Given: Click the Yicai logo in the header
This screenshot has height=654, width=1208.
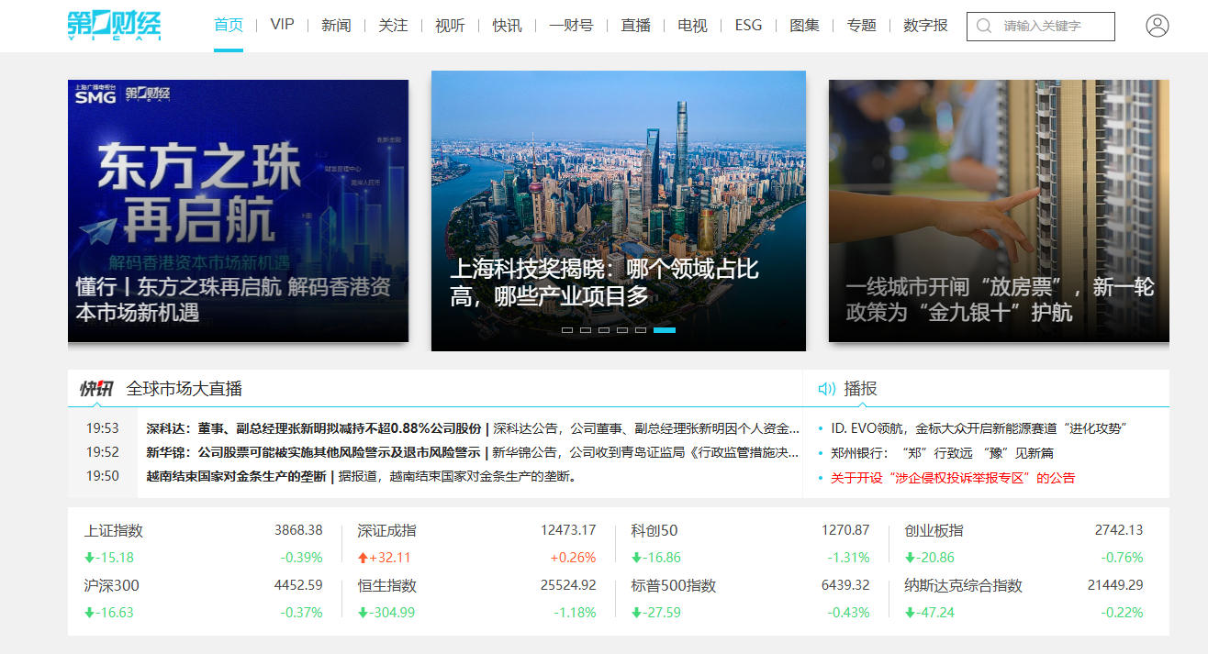Looking at the screenshot, I should tap(115, 26).
